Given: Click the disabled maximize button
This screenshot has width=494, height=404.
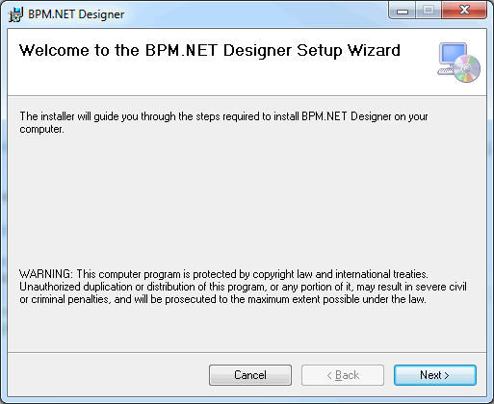Looking at the screenshot, I should 429,11.
